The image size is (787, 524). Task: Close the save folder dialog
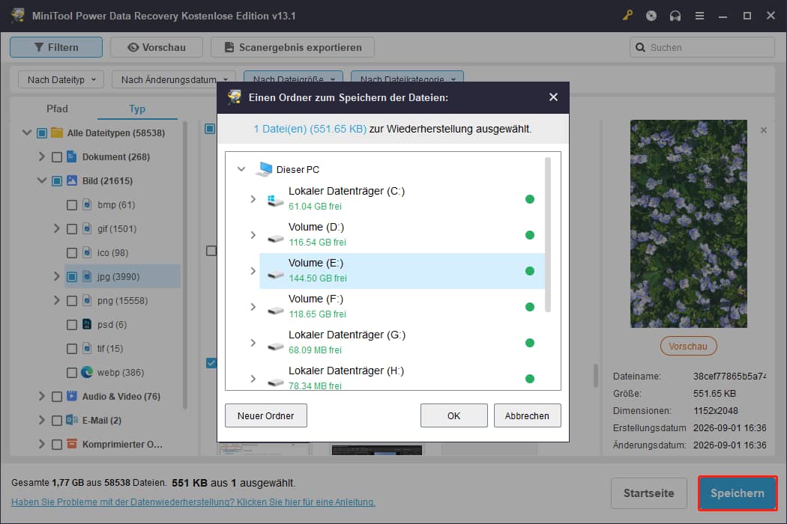(553, 97)
